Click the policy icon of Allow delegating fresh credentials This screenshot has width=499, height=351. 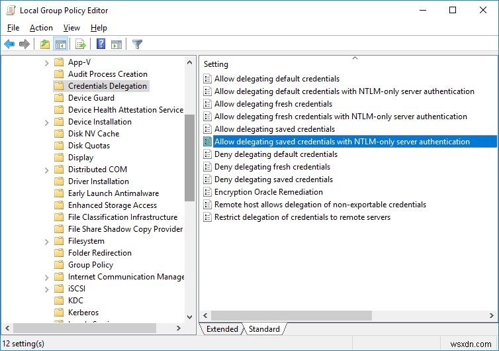coord(208,104)
